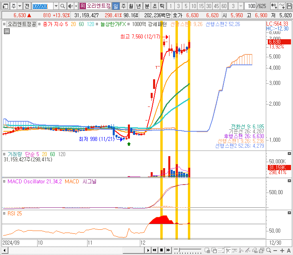The image size is (293, 255).
Task: Select the monthly '월' period tab
Action: [131, 6]
